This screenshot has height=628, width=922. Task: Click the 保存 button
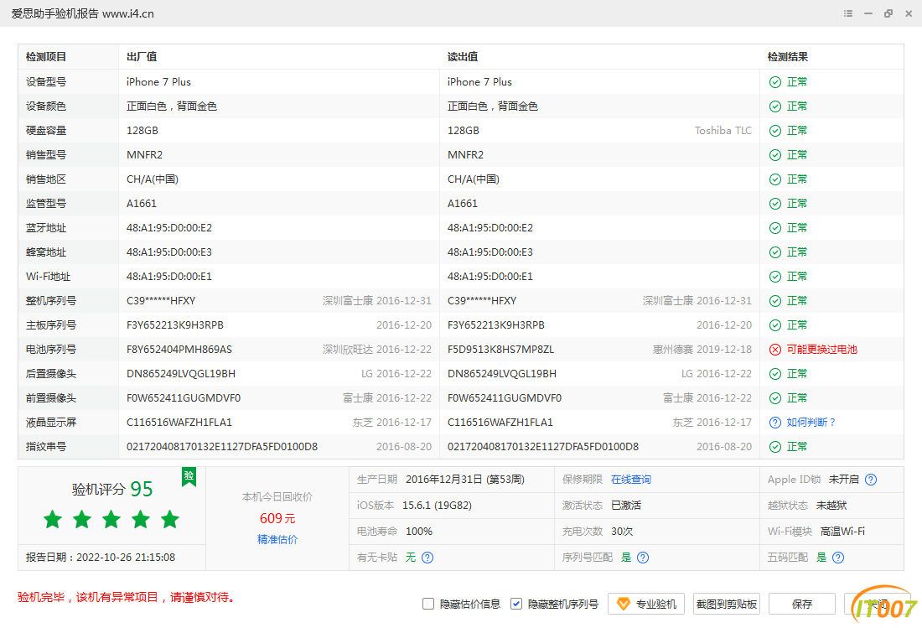[x=802, y=604]
